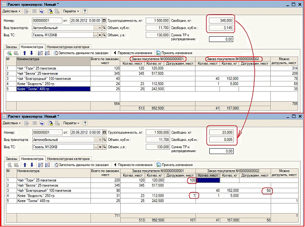The image size is (305, 227).
Task: Open Действия menu in window with 348,000 free kg
Action: tap(11, 11)
